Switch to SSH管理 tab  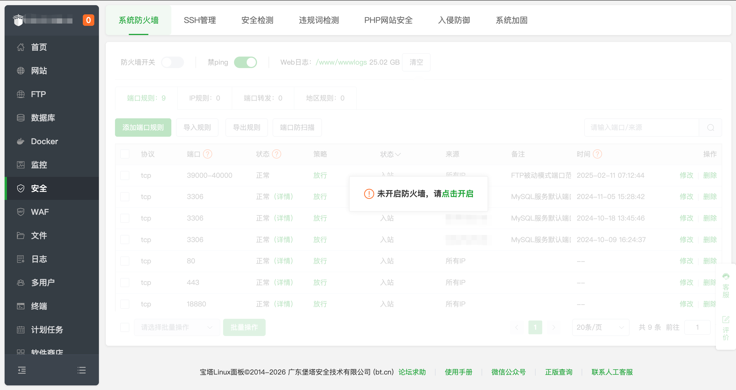[200, 20]
